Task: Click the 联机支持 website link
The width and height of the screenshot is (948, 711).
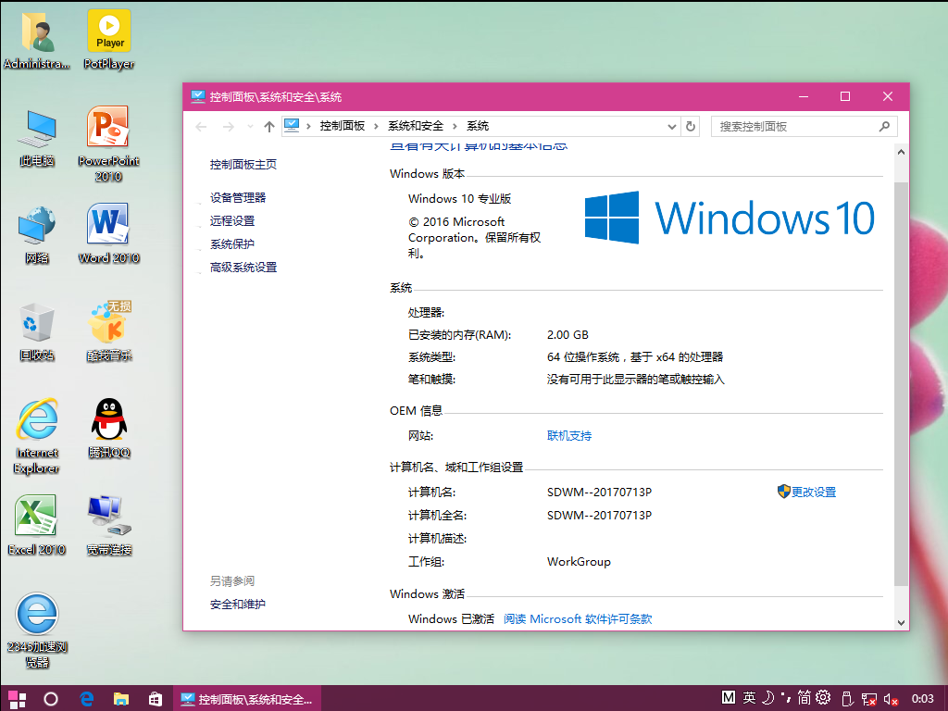Action: tap(569, 436)
